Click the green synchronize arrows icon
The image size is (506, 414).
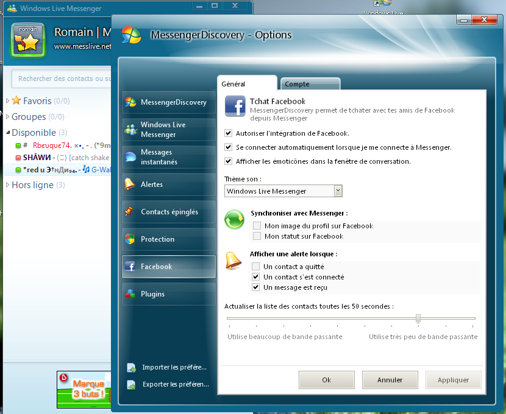click(234, 219)
